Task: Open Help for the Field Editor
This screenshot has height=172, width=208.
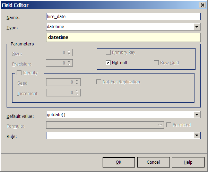Action: coord(188,162)
